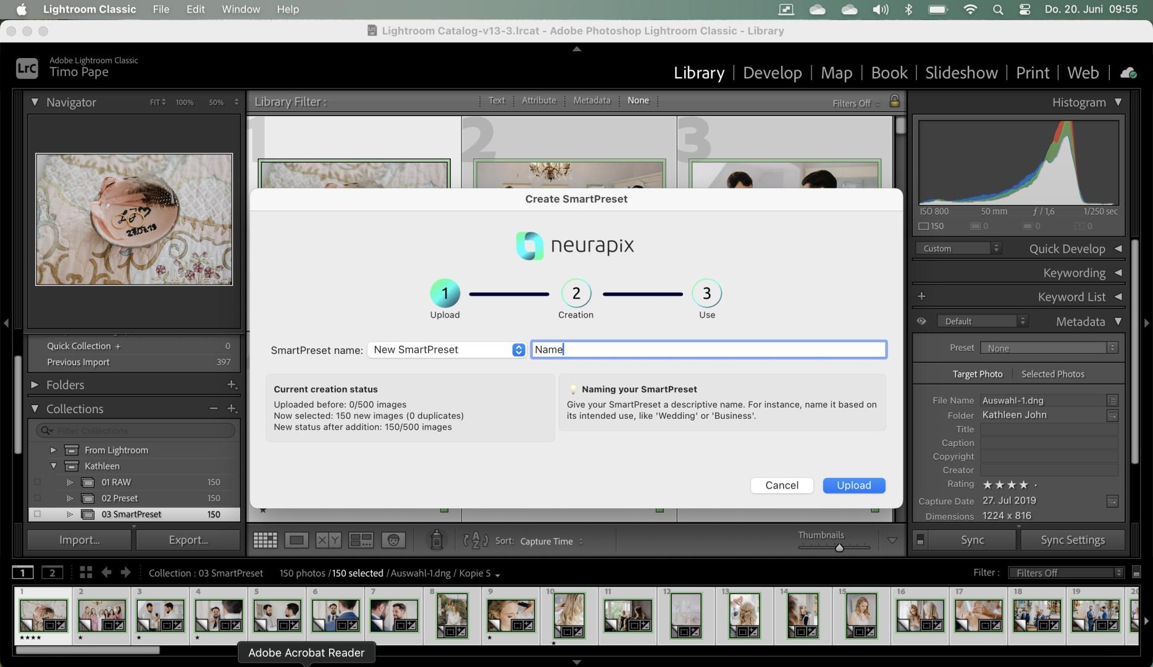Cancel the Create SmartPreset dialog
This screenshot has width=1153, height=667.
(782, 485)
